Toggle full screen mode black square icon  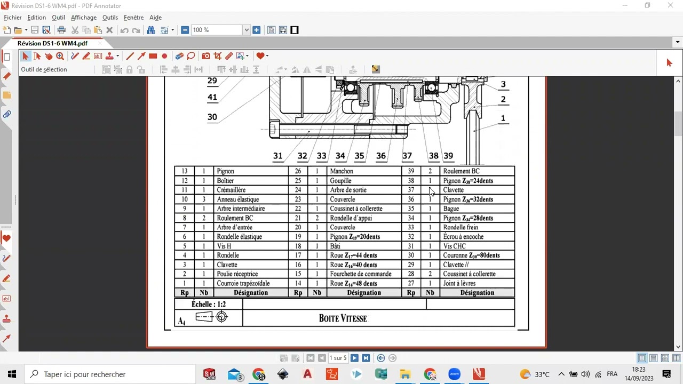295,30
